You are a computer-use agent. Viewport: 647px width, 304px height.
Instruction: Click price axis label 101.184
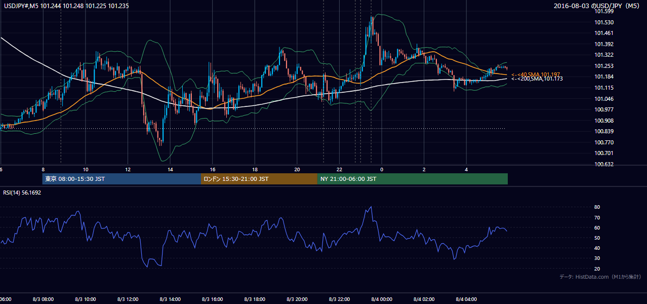point(603,77)
